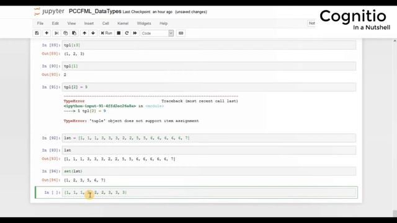Open the command palette keyboard icon
397x223 pixels.
(181, 33)
